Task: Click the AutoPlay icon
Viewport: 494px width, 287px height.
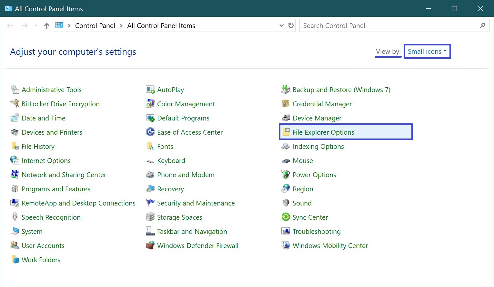Action: click(x=150, y=90)
